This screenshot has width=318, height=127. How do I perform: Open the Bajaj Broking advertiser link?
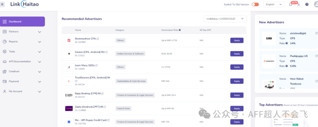click(x=88, y=93)
